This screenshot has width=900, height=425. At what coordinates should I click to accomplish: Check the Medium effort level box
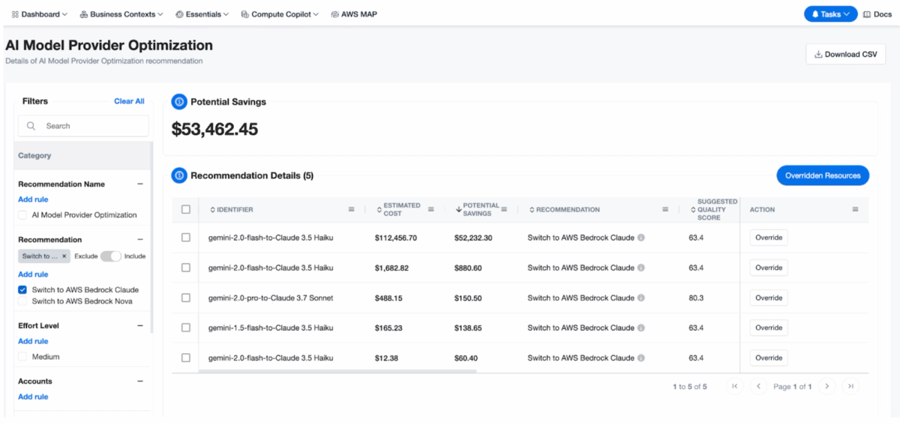click(x=22, y=357)
